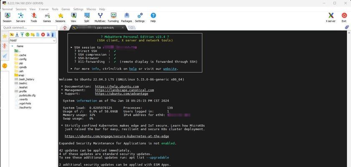Click the terminal vertical scrollbar
Screen dimensions: 351x167
(x=349, y=99)
